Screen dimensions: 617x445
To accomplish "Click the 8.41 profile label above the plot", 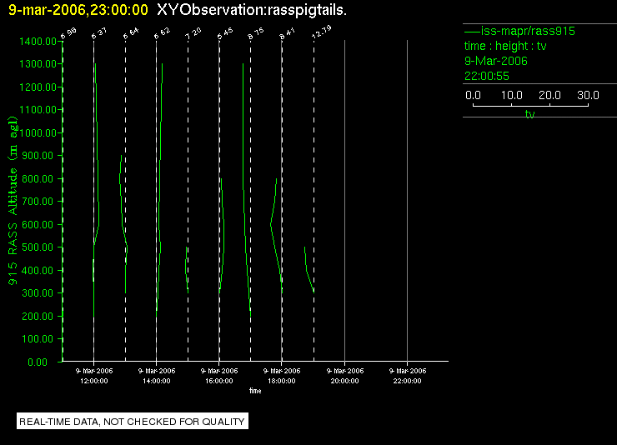I will point(287,33).
